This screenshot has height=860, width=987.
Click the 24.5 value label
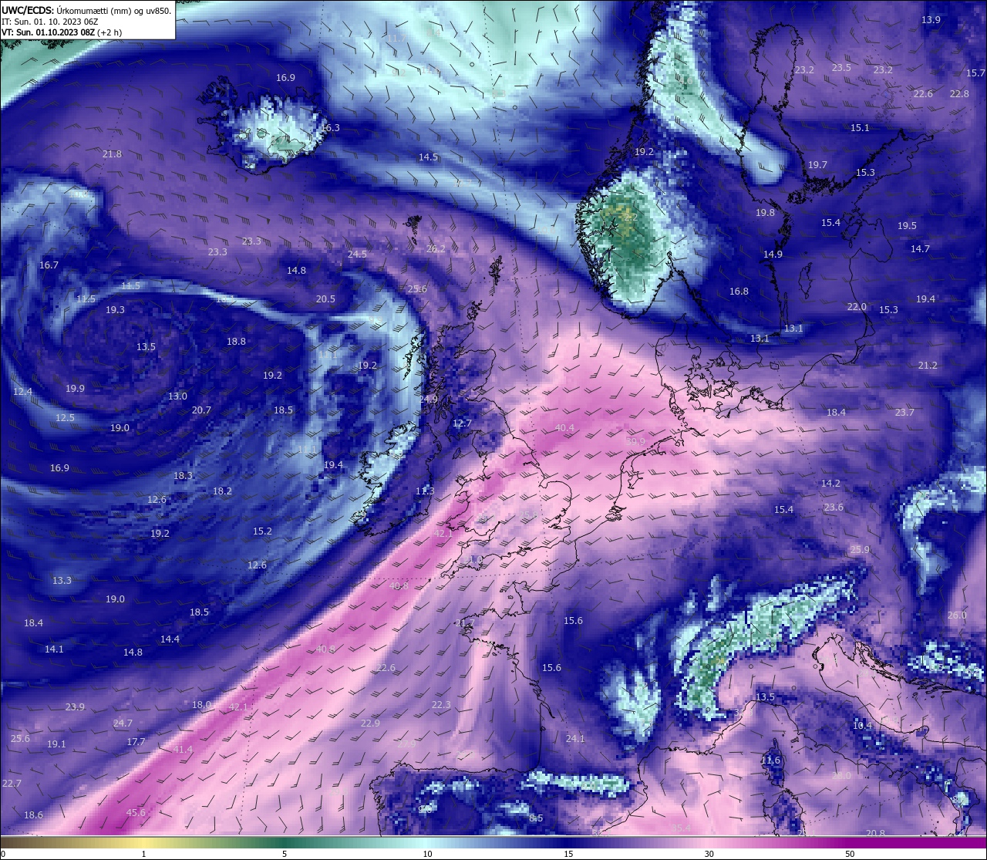pos(357,255)
